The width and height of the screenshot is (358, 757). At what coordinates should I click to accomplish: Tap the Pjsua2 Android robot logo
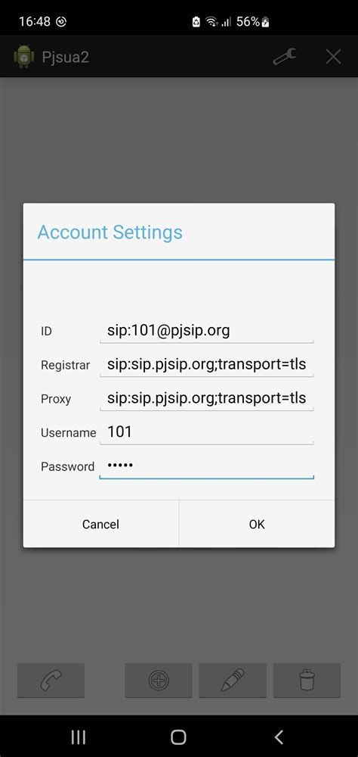click(x=24, y=57)
